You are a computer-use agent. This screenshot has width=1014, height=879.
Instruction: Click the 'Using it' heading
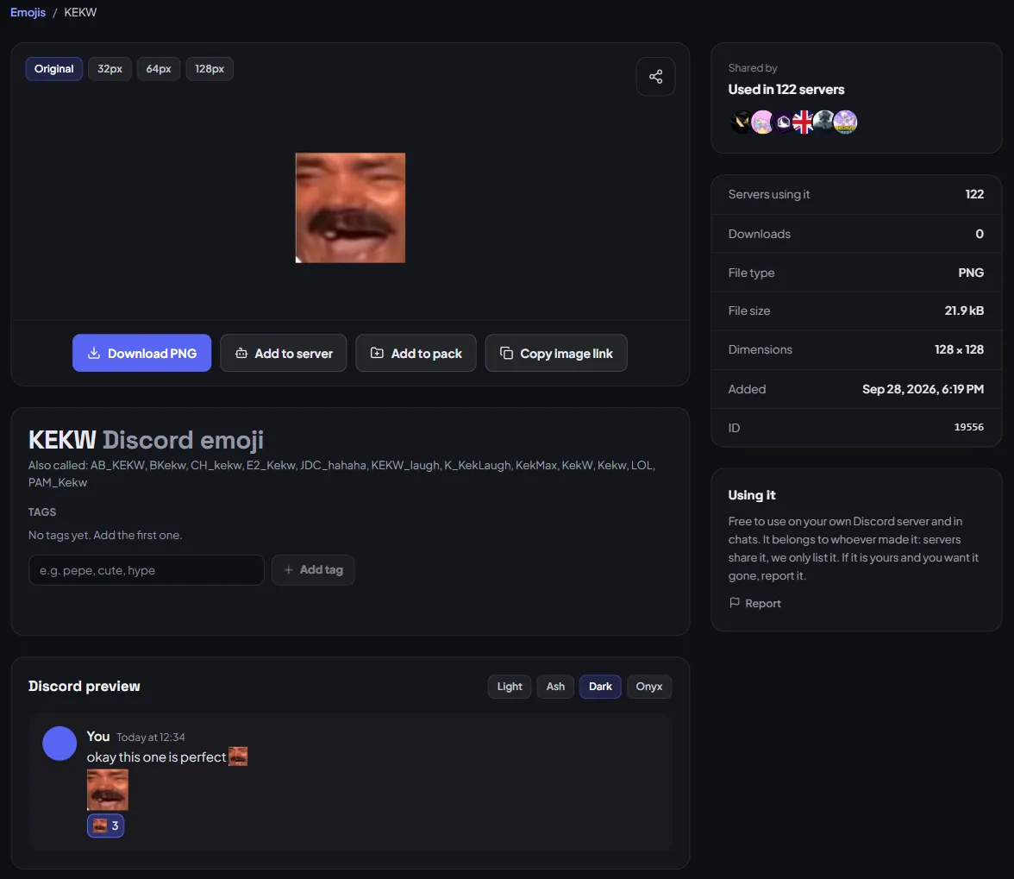click(752, 495)
